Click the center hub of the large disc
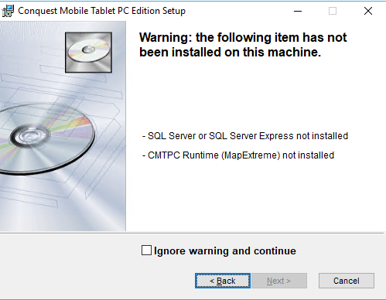Viewport: 386px width, 300px height. click(x=30, y=136)
